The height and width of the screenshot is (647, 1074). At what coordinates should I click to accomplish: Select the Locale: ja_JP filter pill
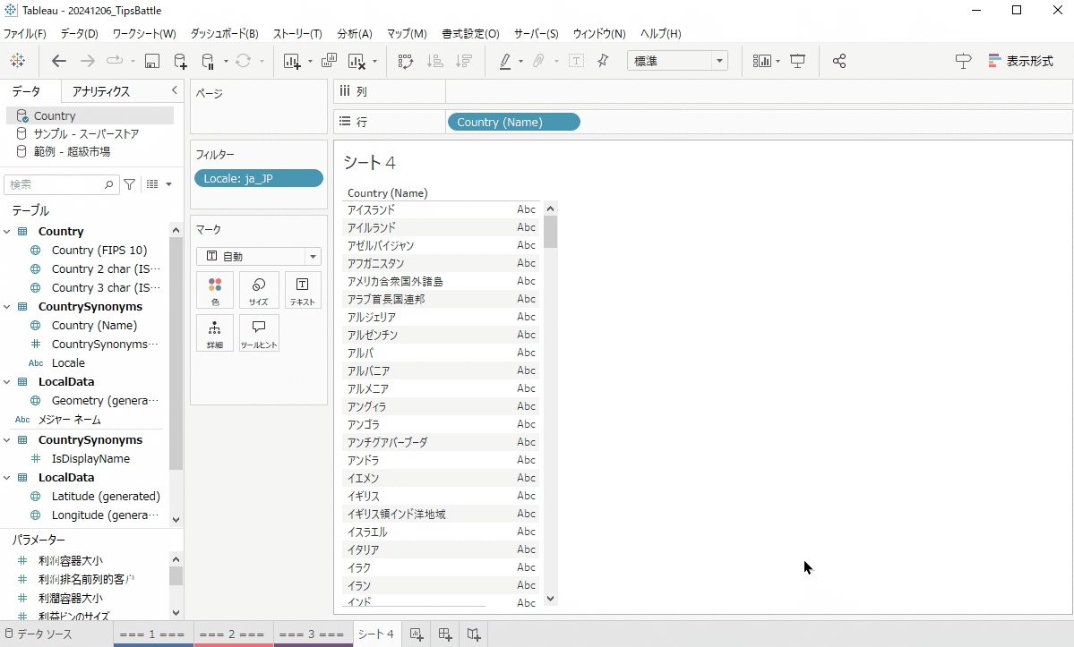pyautogui.click(x=258, y=178)
